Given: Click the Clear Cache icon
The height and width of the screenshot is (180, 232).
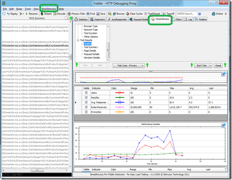Looking at the screenshot, I should point(128,14).
